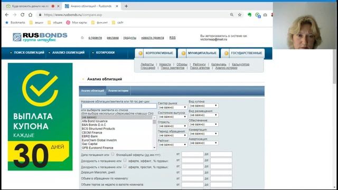This screenshot has height=190, width=338.
Task: Open the продукты link
Action: point(129,37)
